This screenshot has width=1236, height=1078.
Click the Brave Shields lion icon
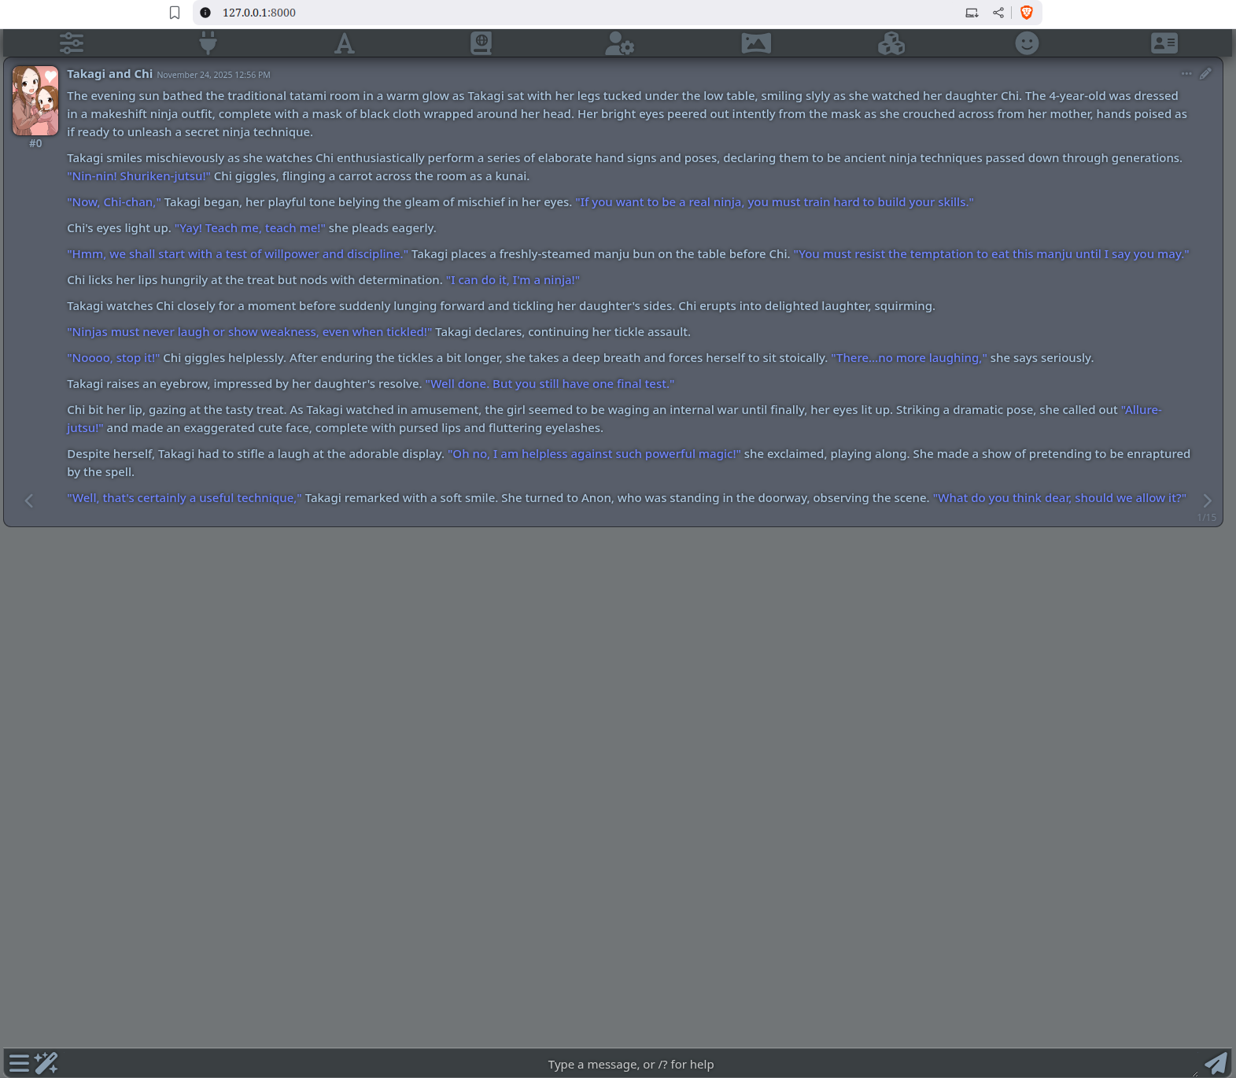pos(1026,13)
